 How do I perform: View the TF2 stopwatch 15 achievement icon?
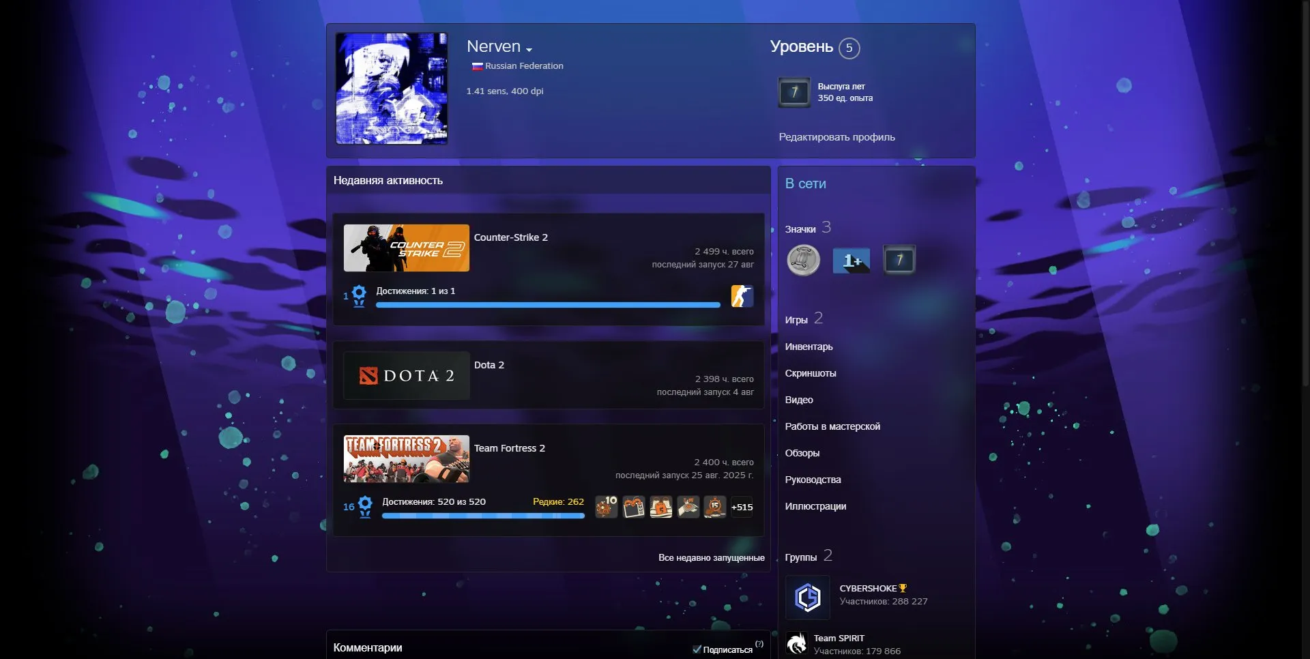tap(714, 507)
